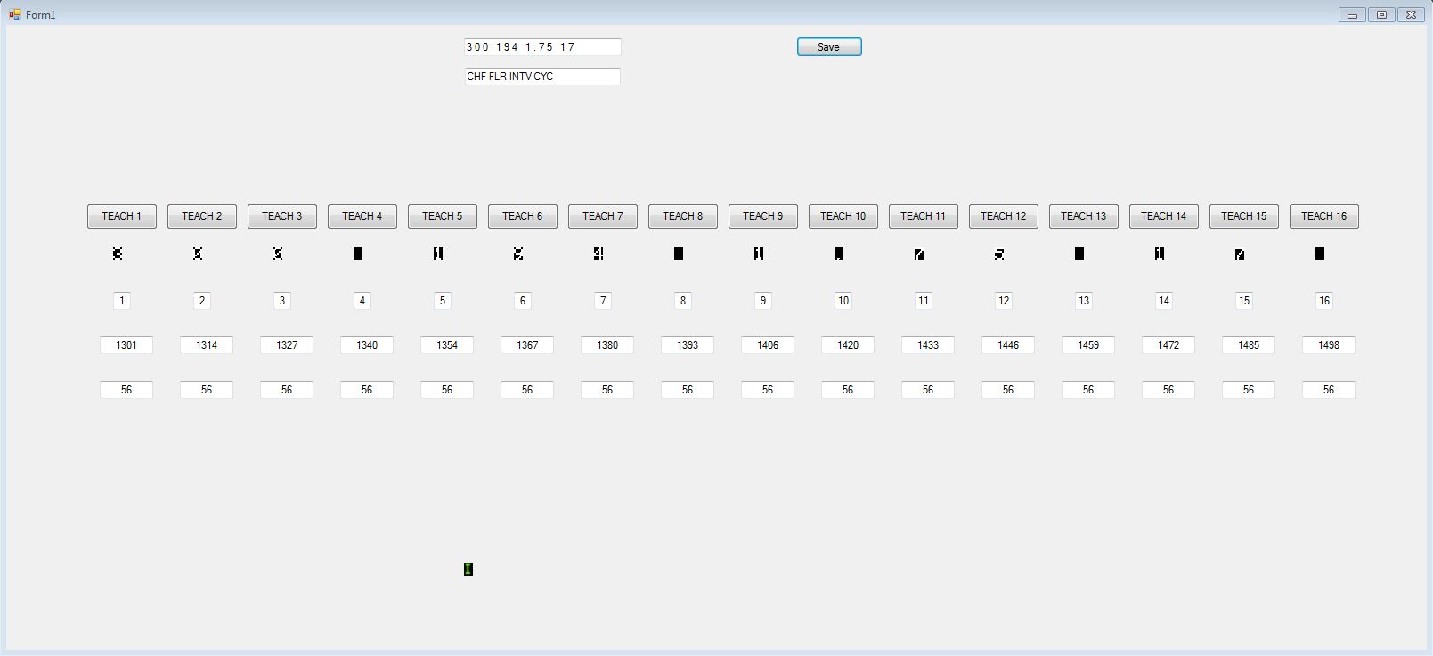This screenshot has height=656, width=1433.
Task: Click the field showing 1354
Action: [447, 345]
